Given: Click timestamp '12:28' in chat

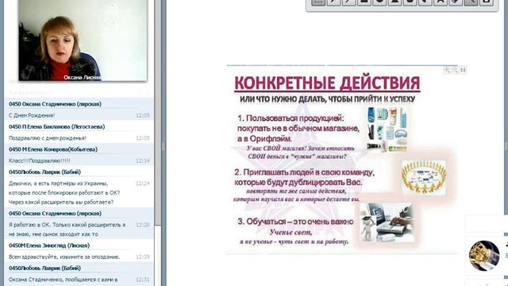Looking at the screenshot, I should pos(143,225).
